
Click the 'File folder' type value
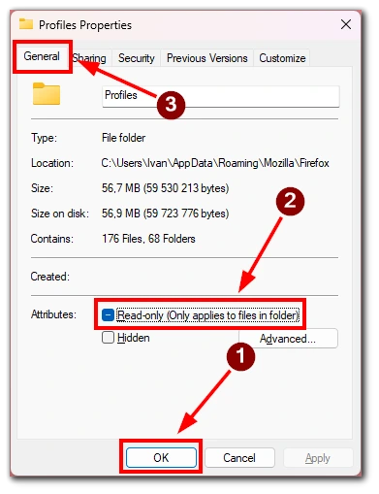pos(123,138)
